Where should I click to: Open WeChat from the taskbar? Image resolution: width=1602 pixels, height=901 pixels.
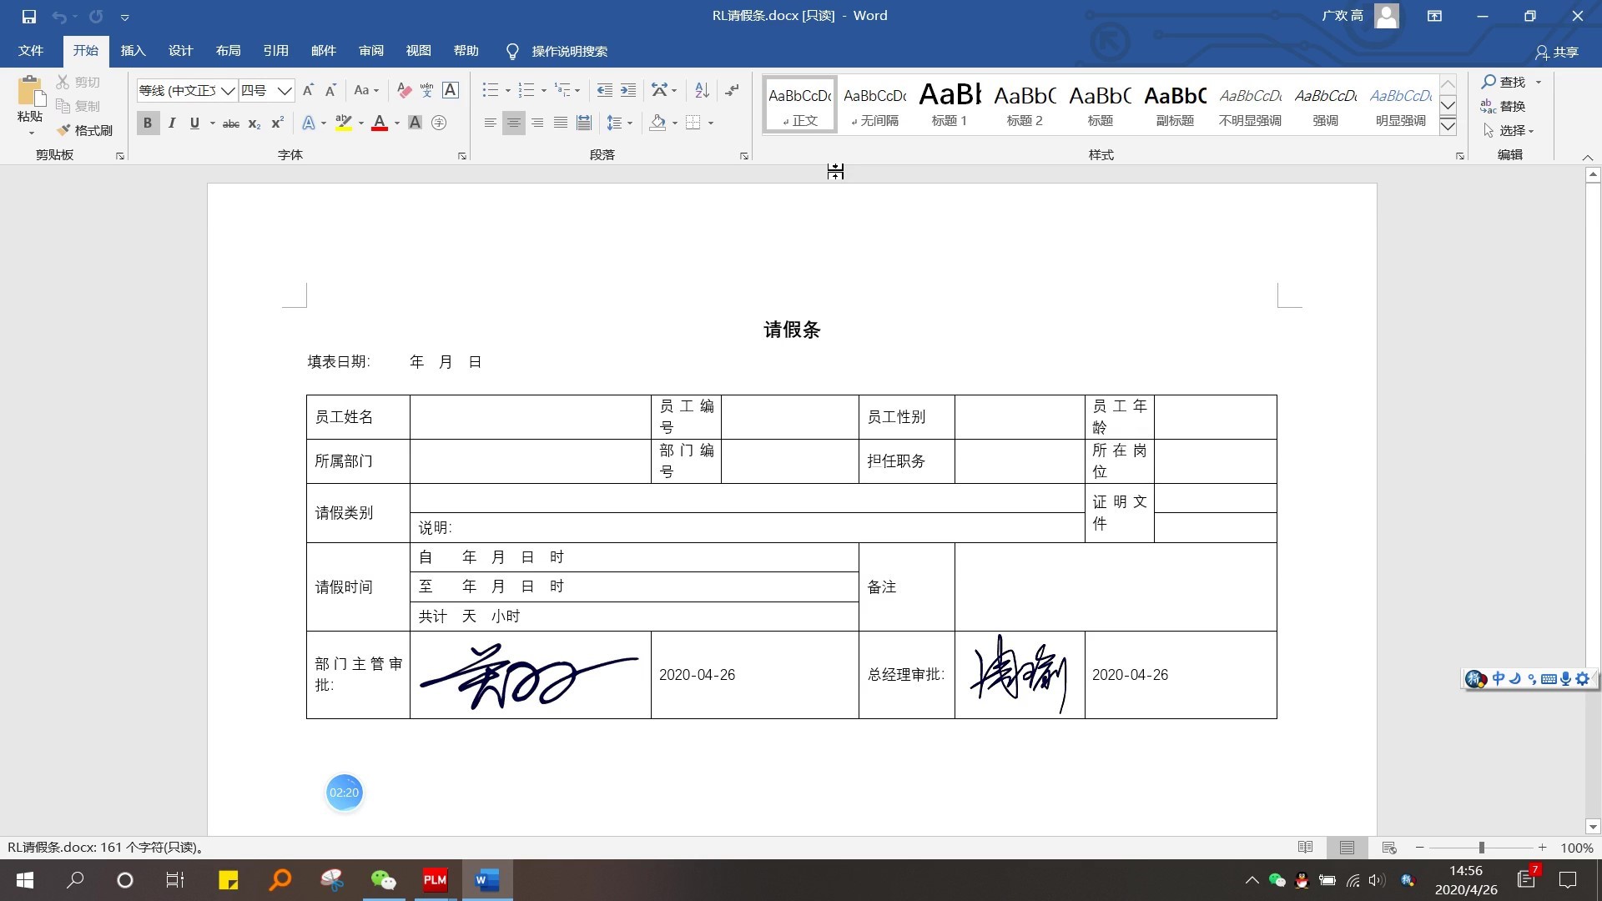pyautogui.click(x=383, y=880)
